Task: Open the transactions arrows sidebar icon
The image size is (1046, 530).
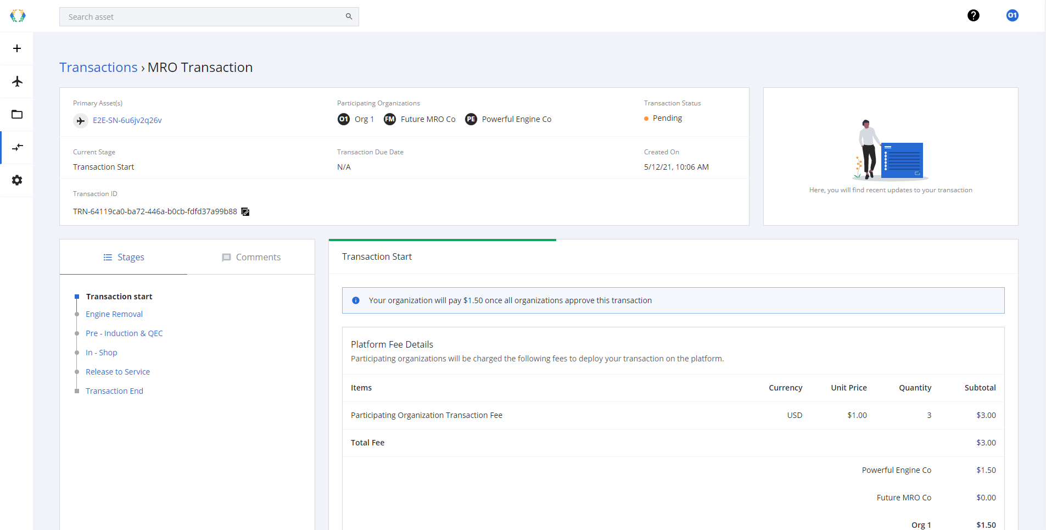Action: pos(17,147)
